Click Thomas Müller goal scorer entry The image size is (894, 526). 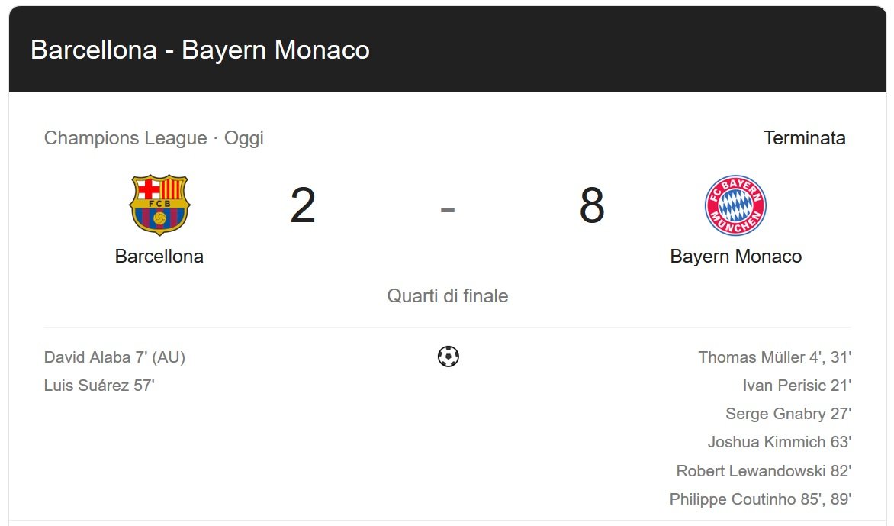click(774, 357)
